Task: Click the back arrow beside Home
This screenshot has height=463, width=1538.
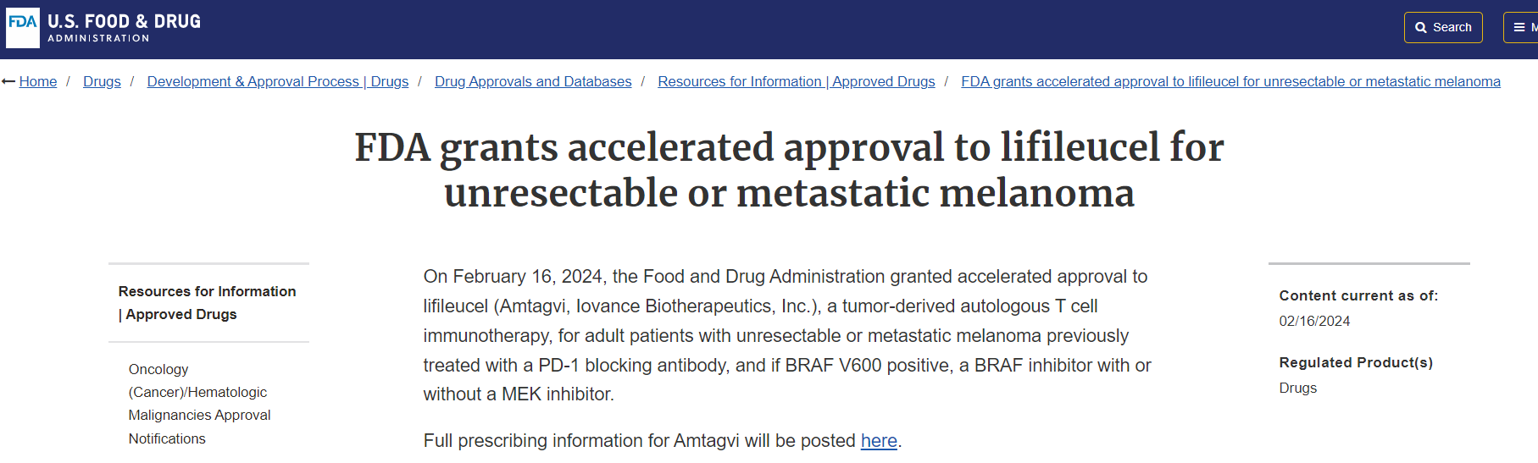Action: tap(8, 81)
